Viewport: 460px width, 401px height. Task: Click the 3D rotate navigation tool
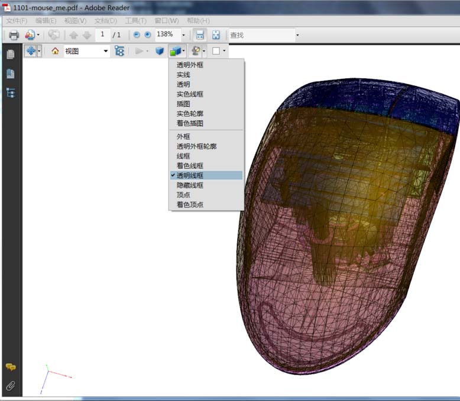pyautogui.click(x=30, y=51)
